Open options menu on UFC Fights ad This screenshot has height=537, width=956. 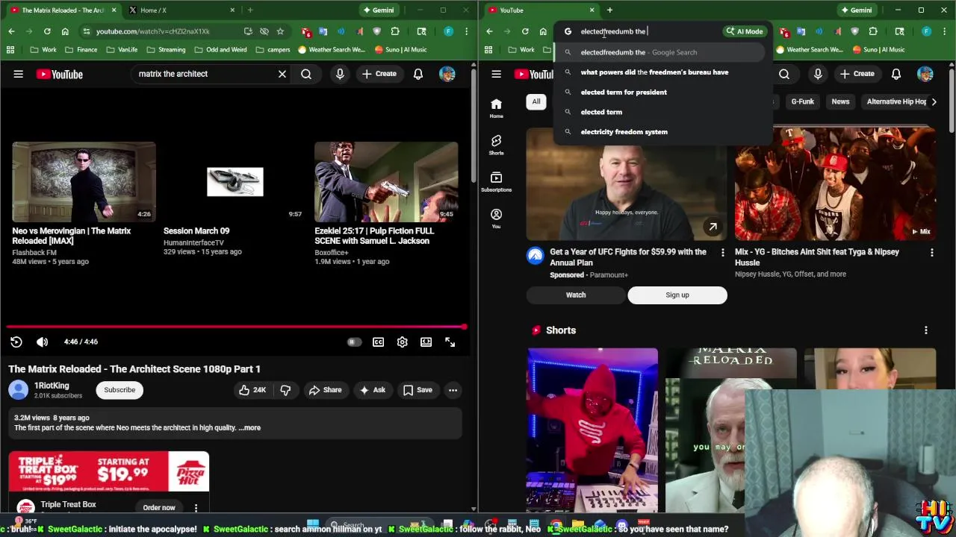coord(722,253)
